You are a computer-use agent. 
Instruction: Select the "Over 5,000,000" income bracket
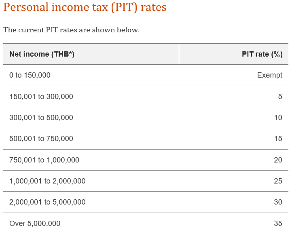35,224
